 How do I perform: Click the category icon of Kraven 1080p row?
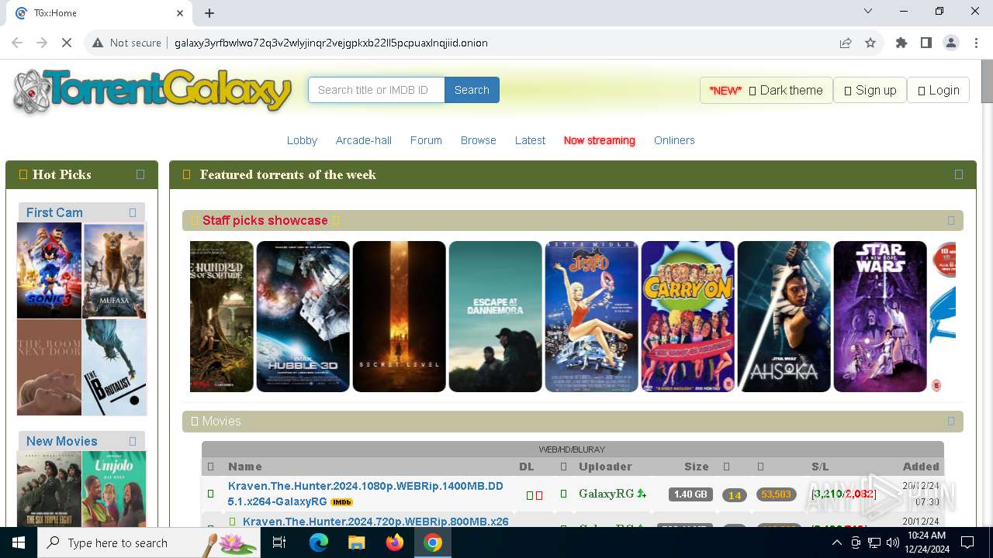click(x=210, y=494)
